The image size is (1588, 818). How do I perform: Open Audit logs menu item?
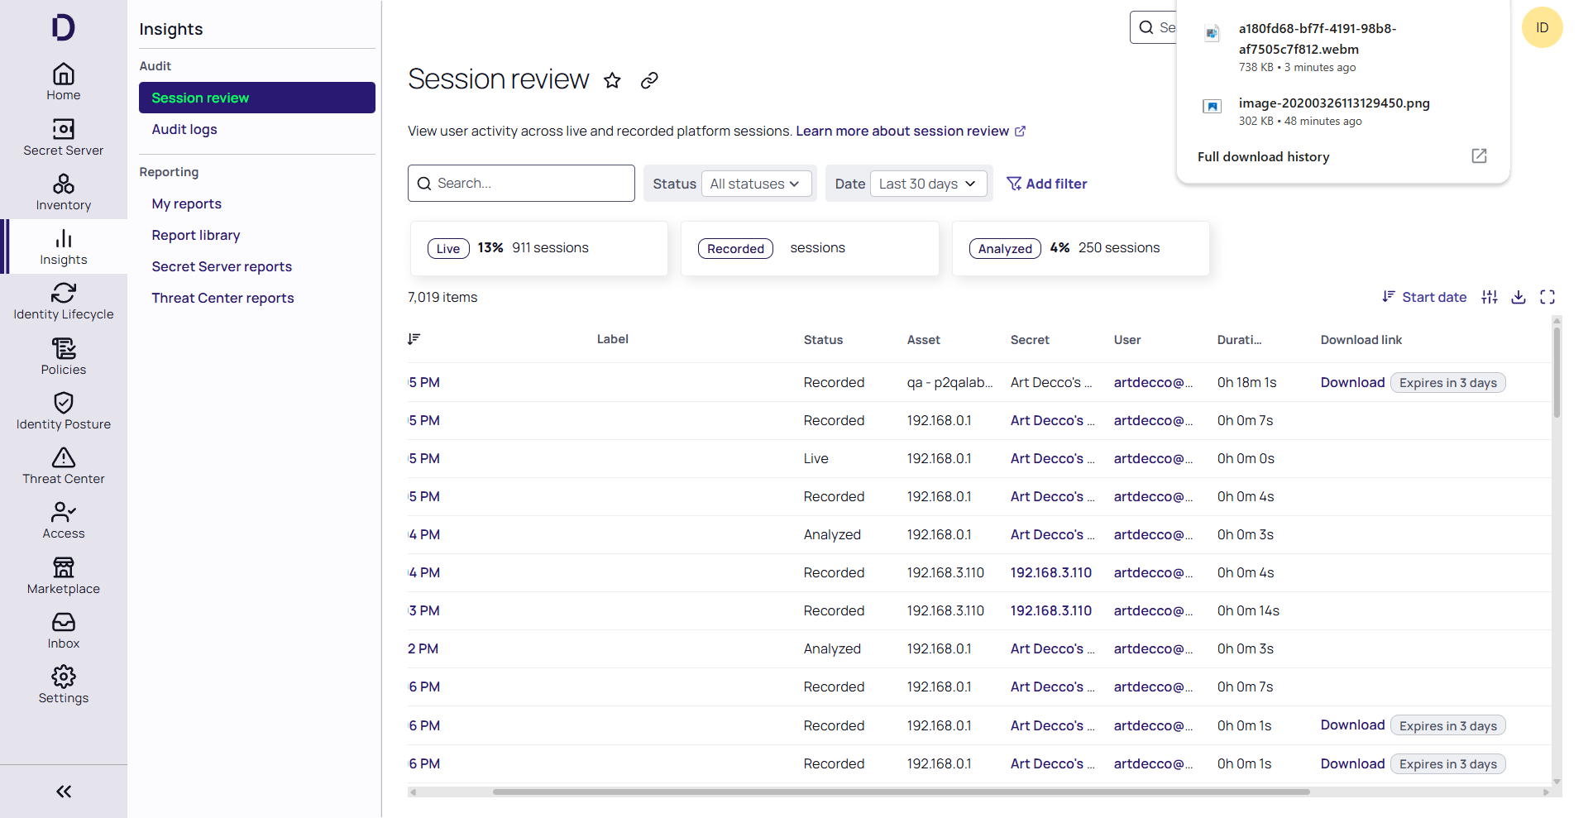(184, 129)
